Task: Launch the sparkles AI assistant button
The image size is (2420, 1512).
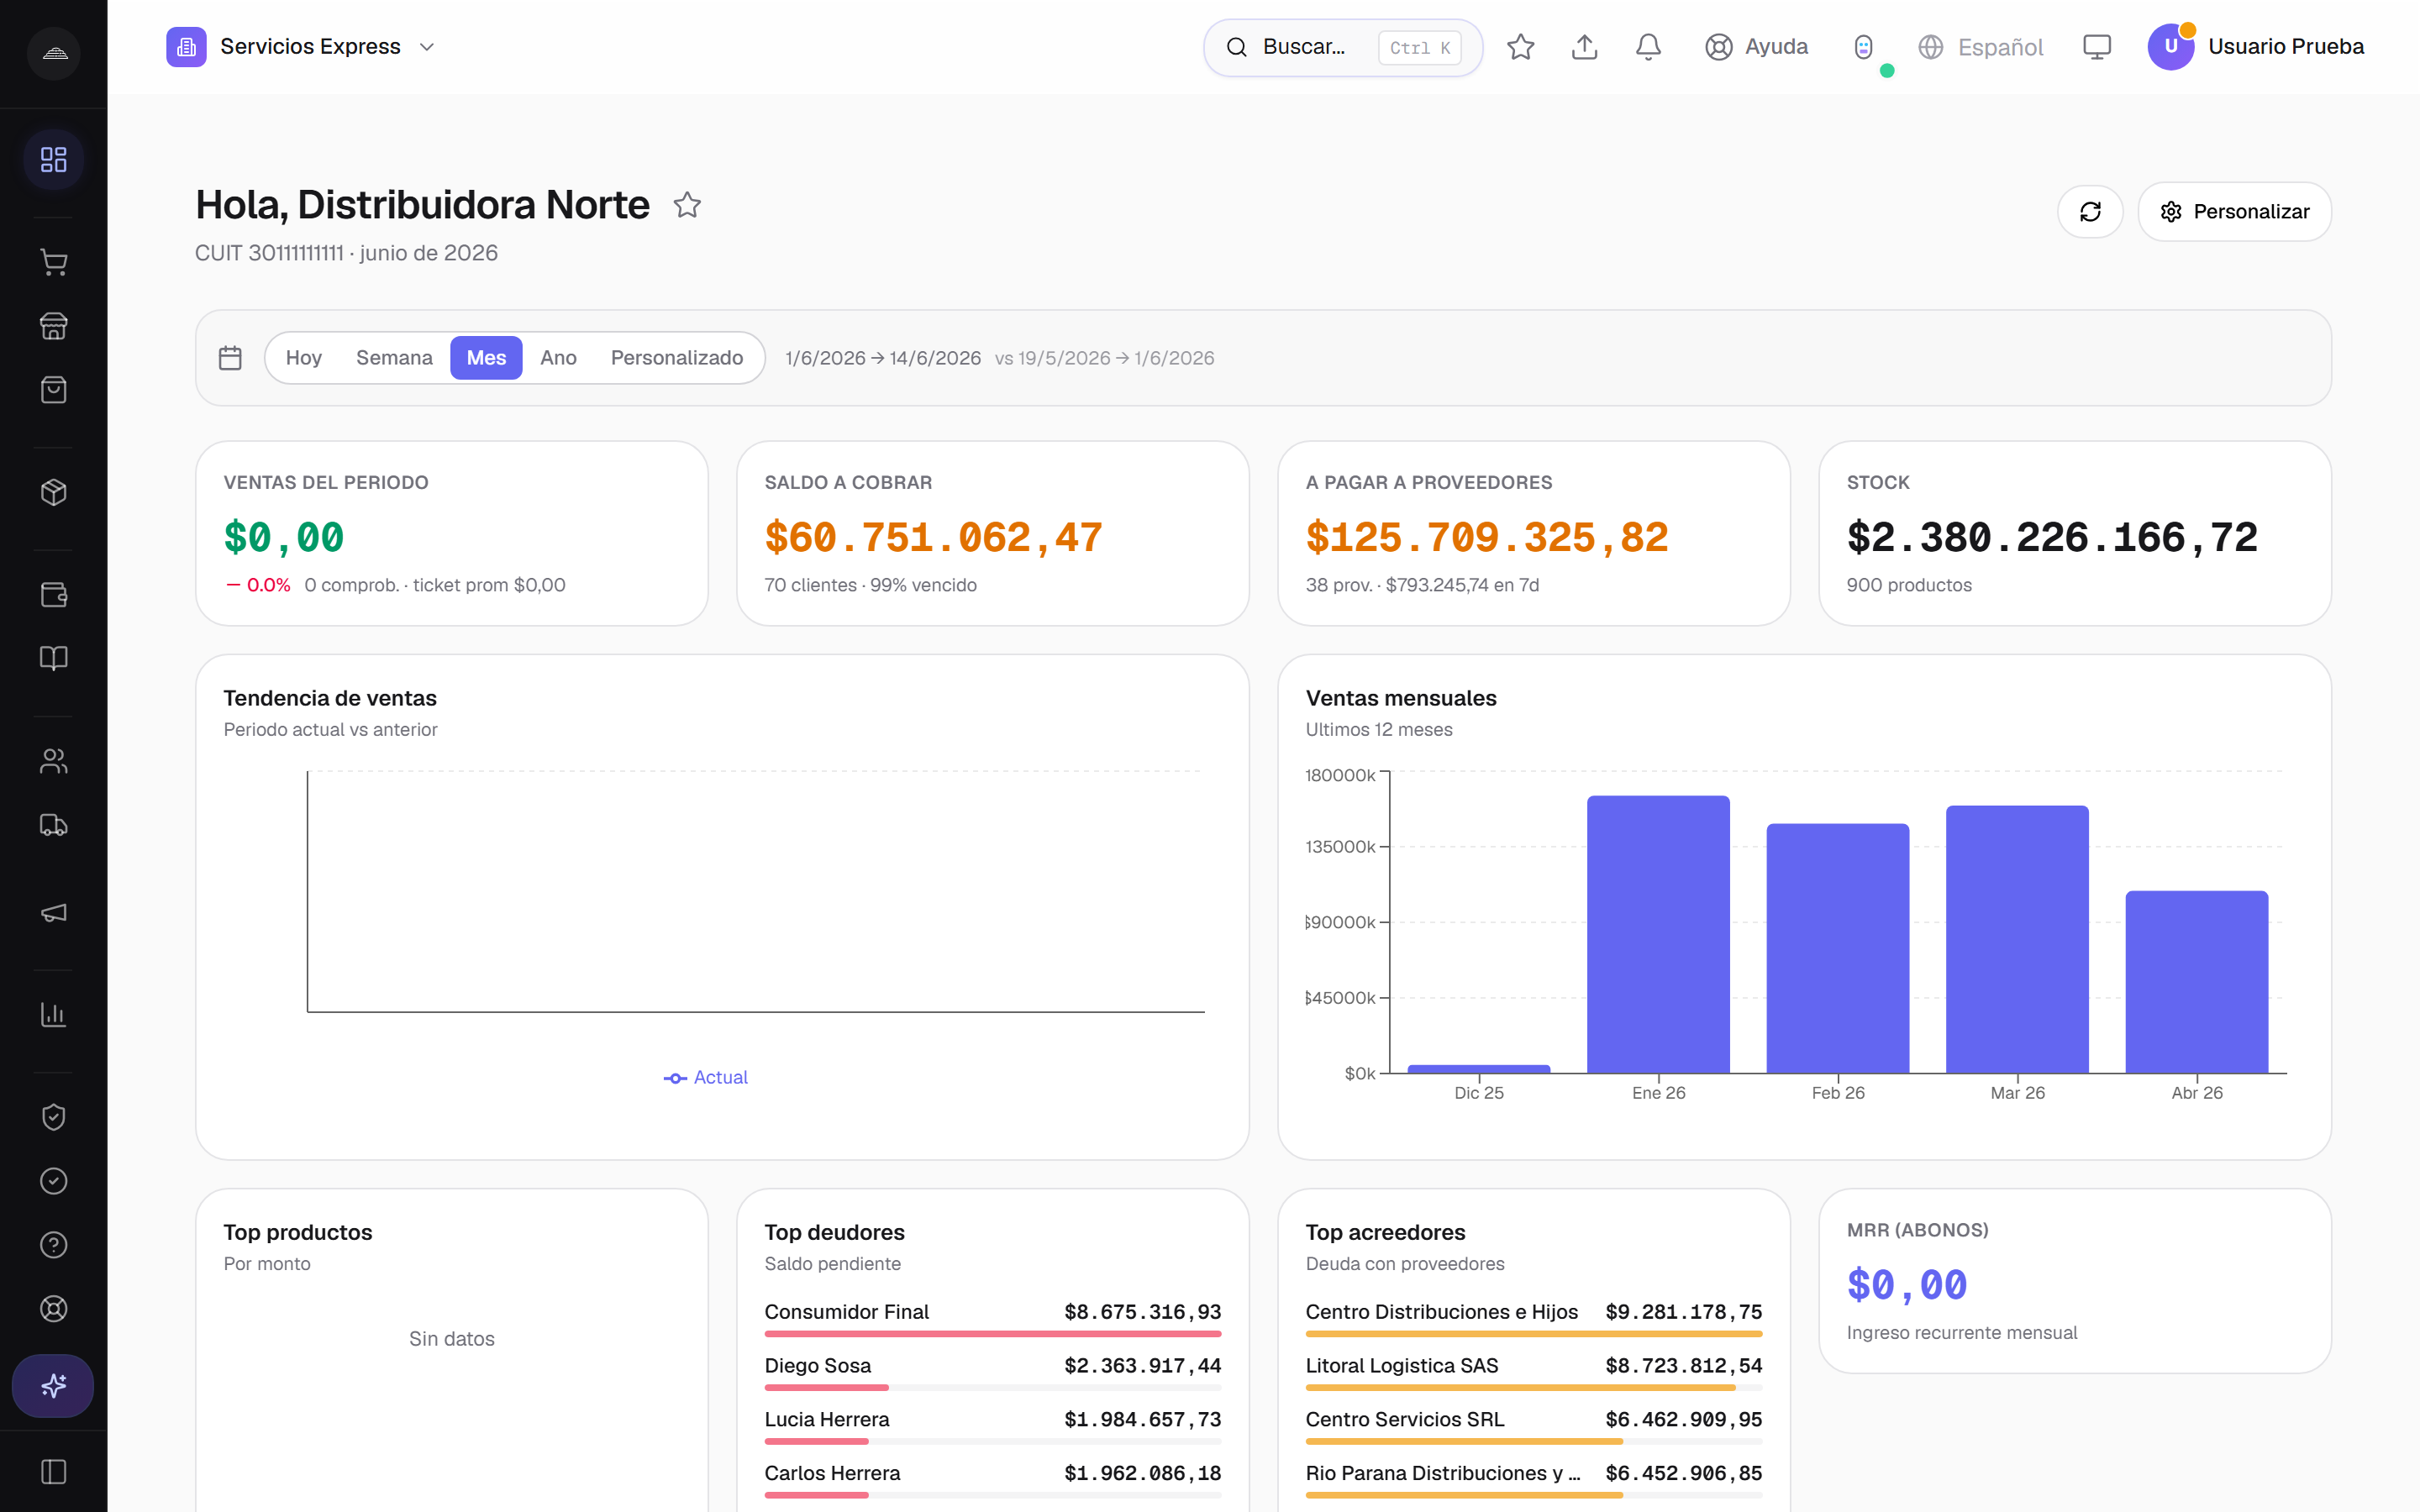Action: coord(53,1386)
